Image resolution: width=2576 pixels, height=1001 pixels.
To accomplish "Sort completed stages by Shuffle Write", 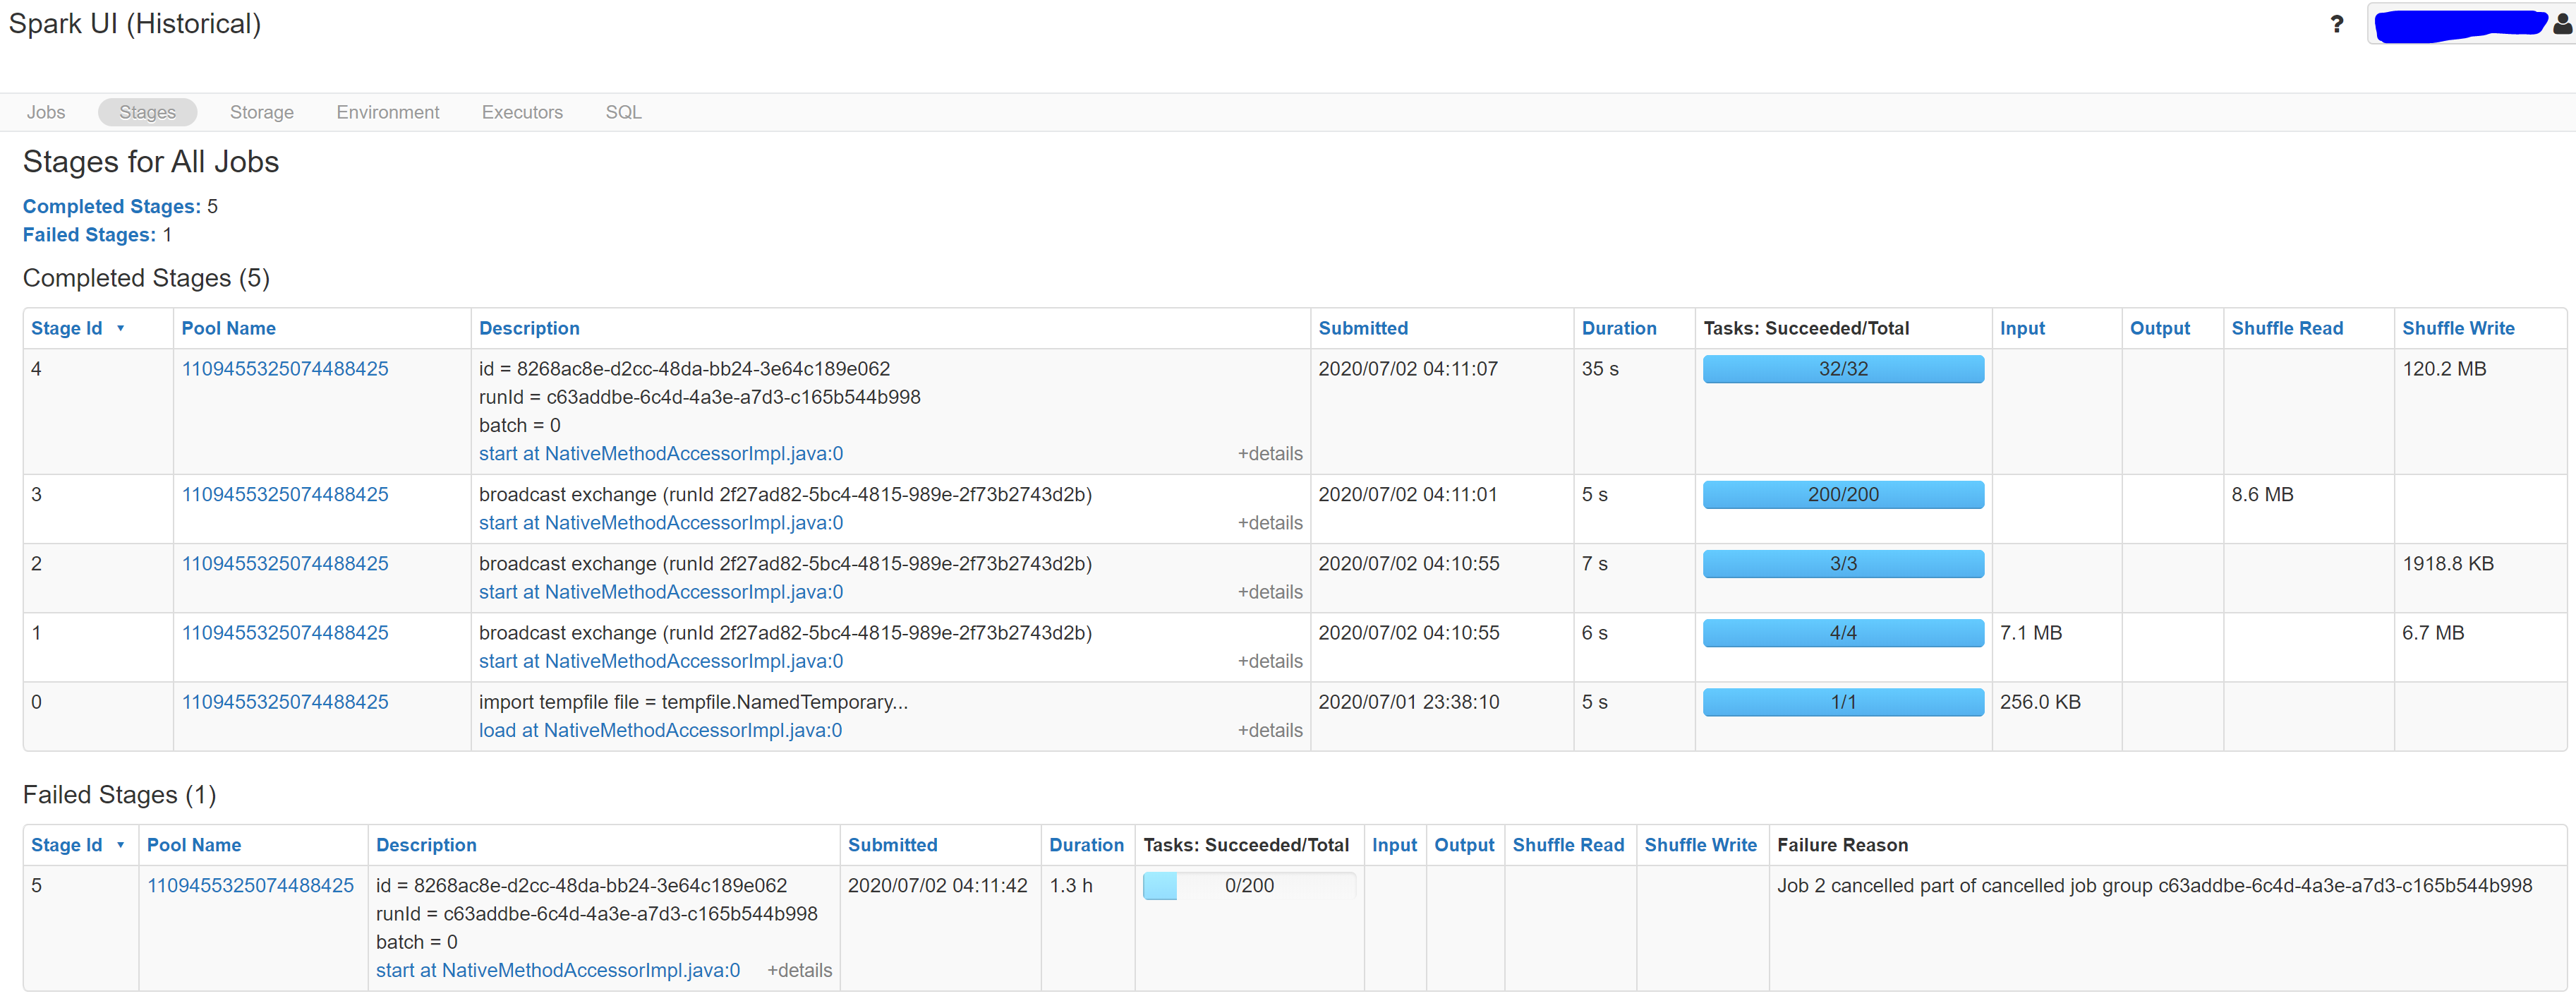I will tap(2457, 328).
